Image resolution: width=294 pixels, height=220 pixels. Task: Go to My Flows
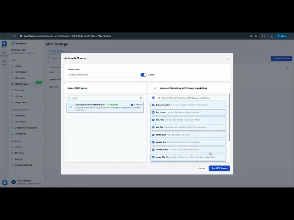[19, 78]
